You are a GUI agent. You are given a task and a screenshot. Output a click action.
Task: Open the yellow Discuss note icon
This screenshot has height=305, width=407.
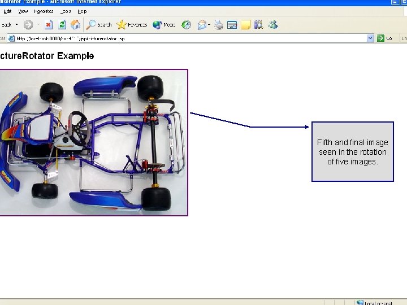pyautogui.click(x=245, y=25)
